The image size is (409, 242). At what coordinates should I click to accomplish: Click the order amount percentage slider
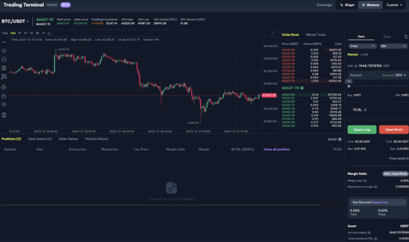click(x=377, y=86)
